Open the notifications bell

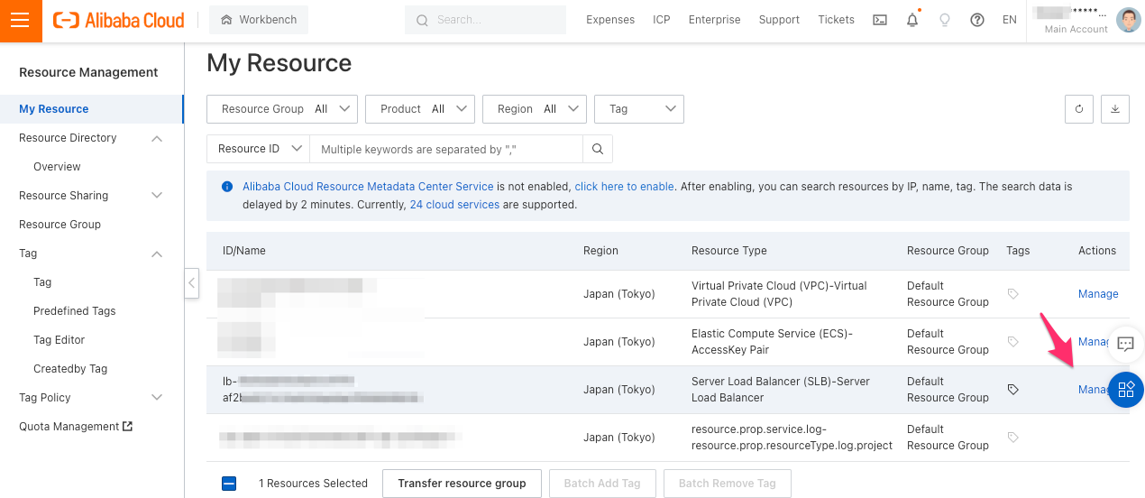click(912, 20)
